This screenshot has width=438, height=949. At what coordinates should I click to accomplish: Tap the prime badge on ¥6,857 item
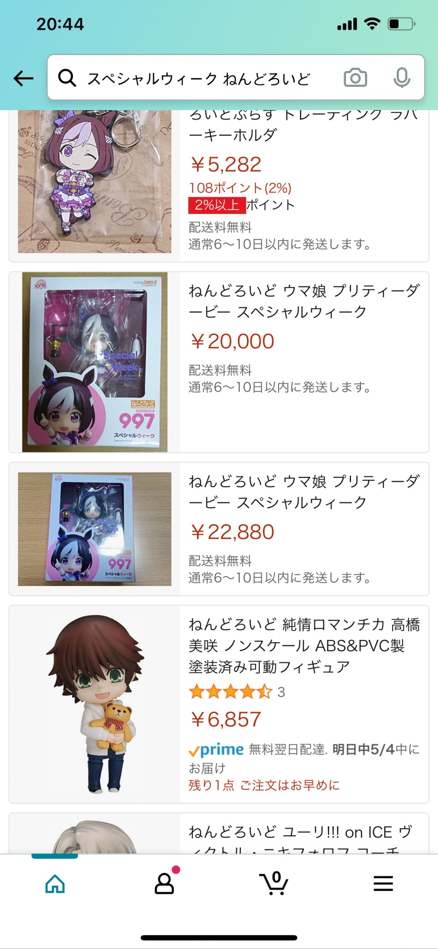click(x=217, y=750)
